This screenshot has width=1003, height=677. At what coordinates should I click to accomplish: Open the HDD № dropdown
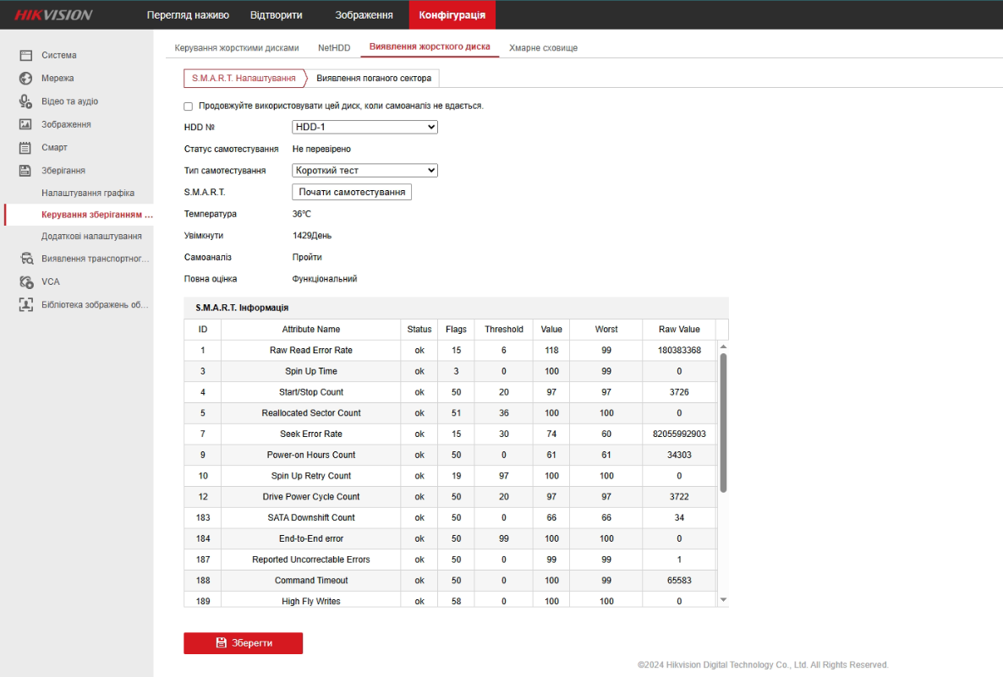pos(364,127)
